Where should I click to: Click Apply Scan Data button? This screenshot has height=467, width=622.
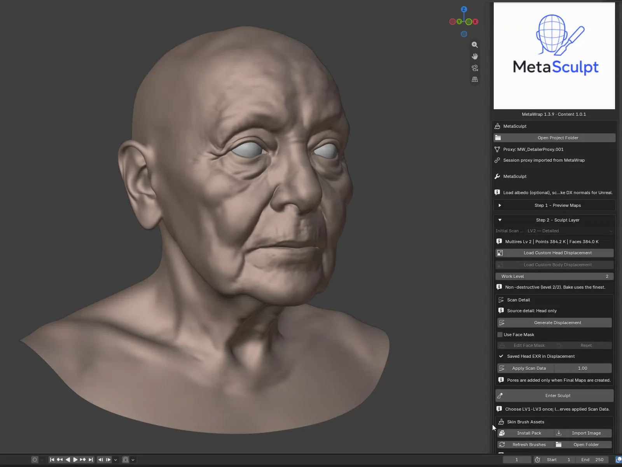click(x=526, y=368)
